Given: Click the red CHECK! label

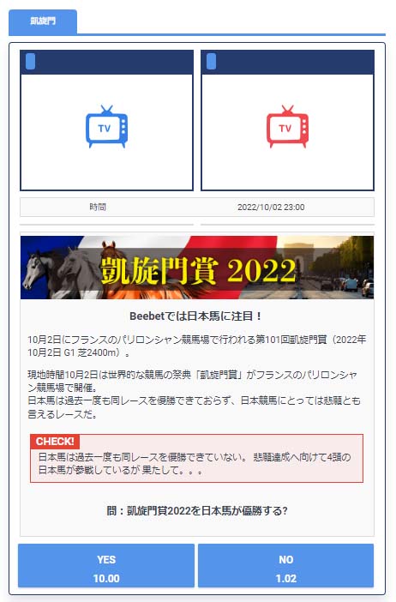Looking at the screenshot, I should pyautogui.click(x=55, y=441).
